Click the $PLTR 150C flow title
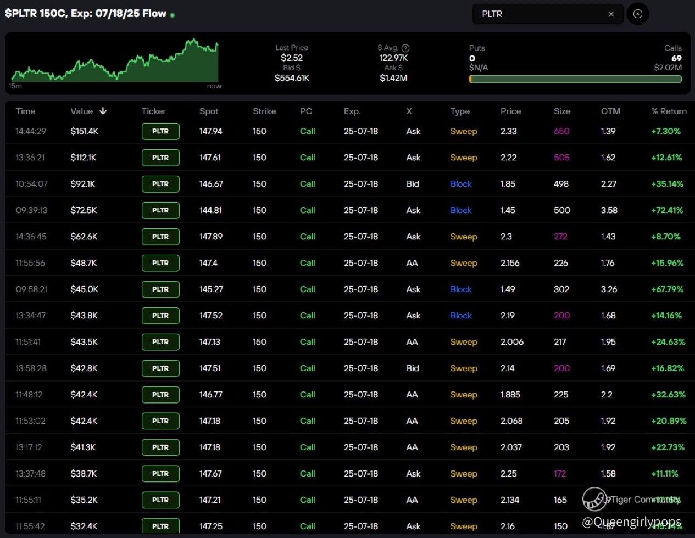695x538 pixels. point(86,13)
